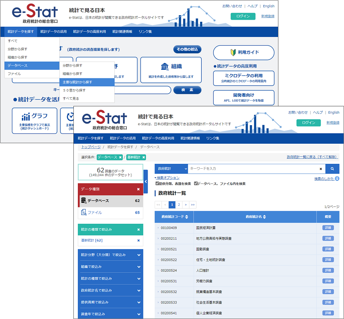Go to the previous page arrow
Viewport: 344px width, 319px height.
[x=165, y=205]
